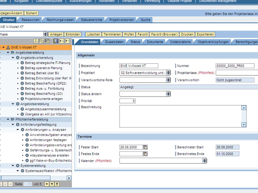Collapse the Angebotsvorbereitung node

pyautogui.click(x=13, y=58)
